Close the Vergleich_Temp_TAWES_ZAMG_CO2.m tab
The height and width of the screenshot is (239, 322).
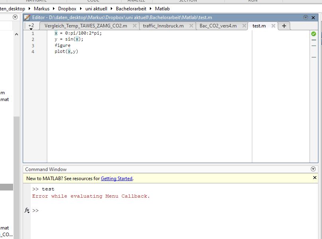[x=135, y=26]
